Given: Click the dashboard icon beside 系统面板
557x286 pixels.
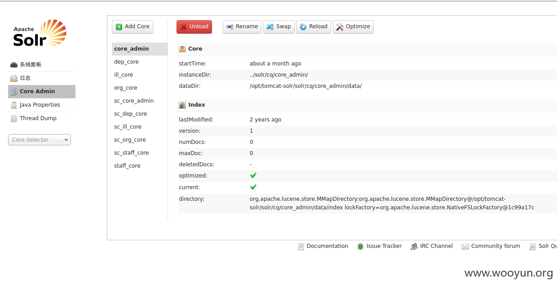Looking at the screenshot, I should pyautogui.click(x=14, y=65).
